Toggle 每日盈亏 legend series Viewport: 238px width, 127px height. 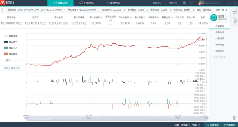pyautogui.click(x=11, y=42)
